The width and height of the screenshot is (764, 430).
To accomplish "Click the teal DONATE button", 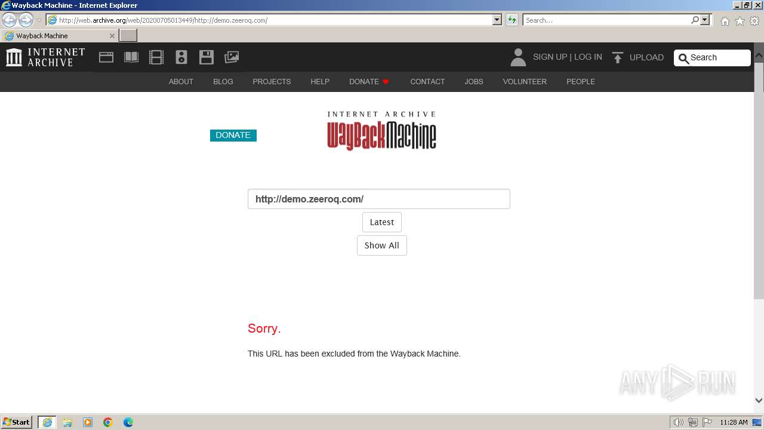I will pyautogui.click(x=233, y=136).
